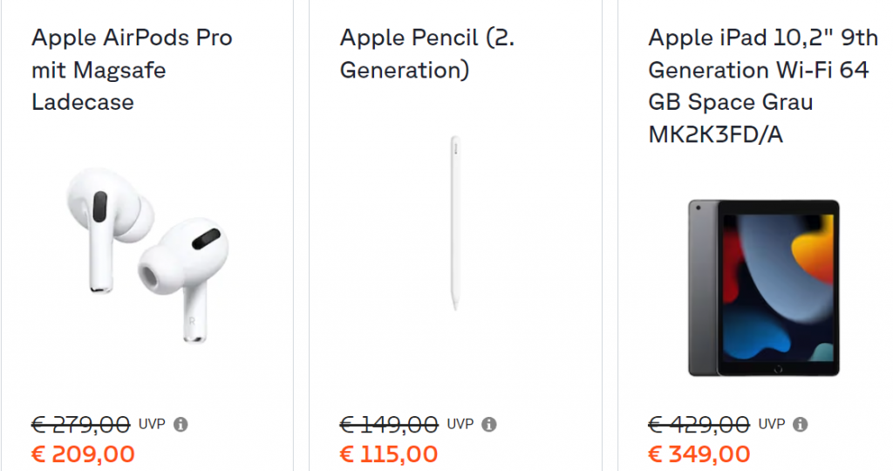The image size is (893, 471).
Task: Open UVP info icon for AirPods Pro
Action: point(181,424)
